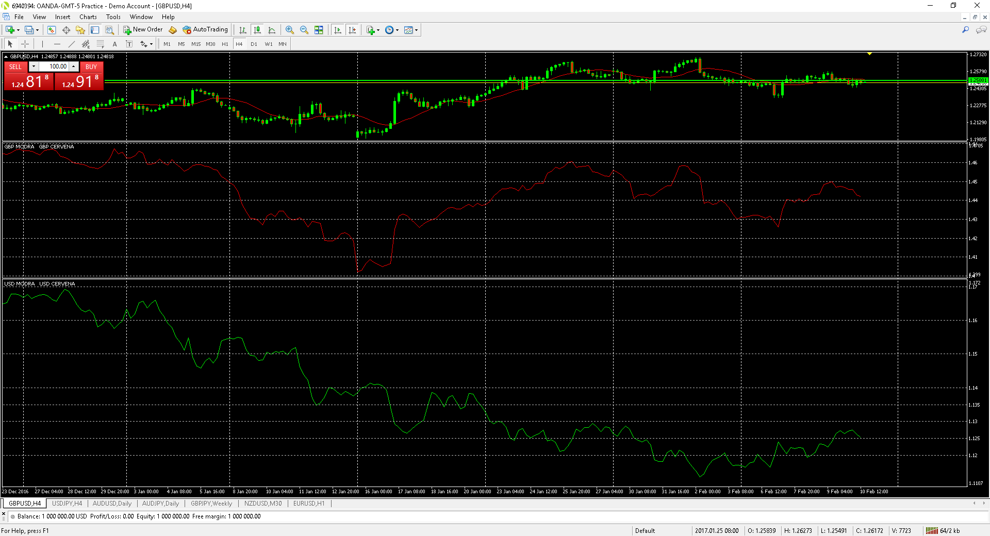Image resolution: width=990 pixels, height=536 pixels.
Task: Click the New Chart icon
Action: (10, 30)
